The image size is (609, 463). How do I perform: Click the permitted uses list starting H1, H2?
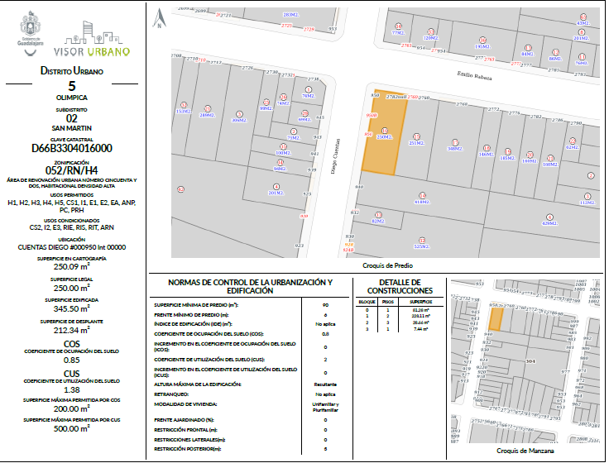click(x=72, y=206)
